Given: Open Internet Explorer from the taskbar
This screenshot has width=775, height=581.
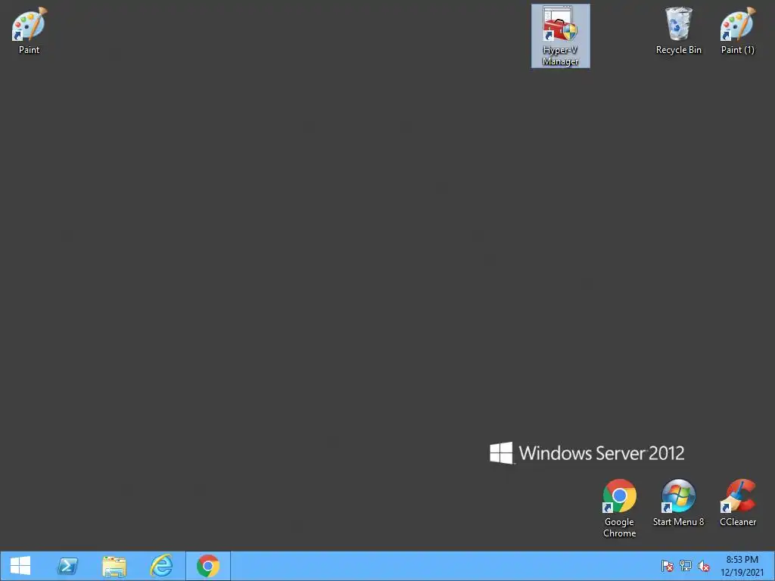Looking at the screenshot, I should tap(161, 566).
